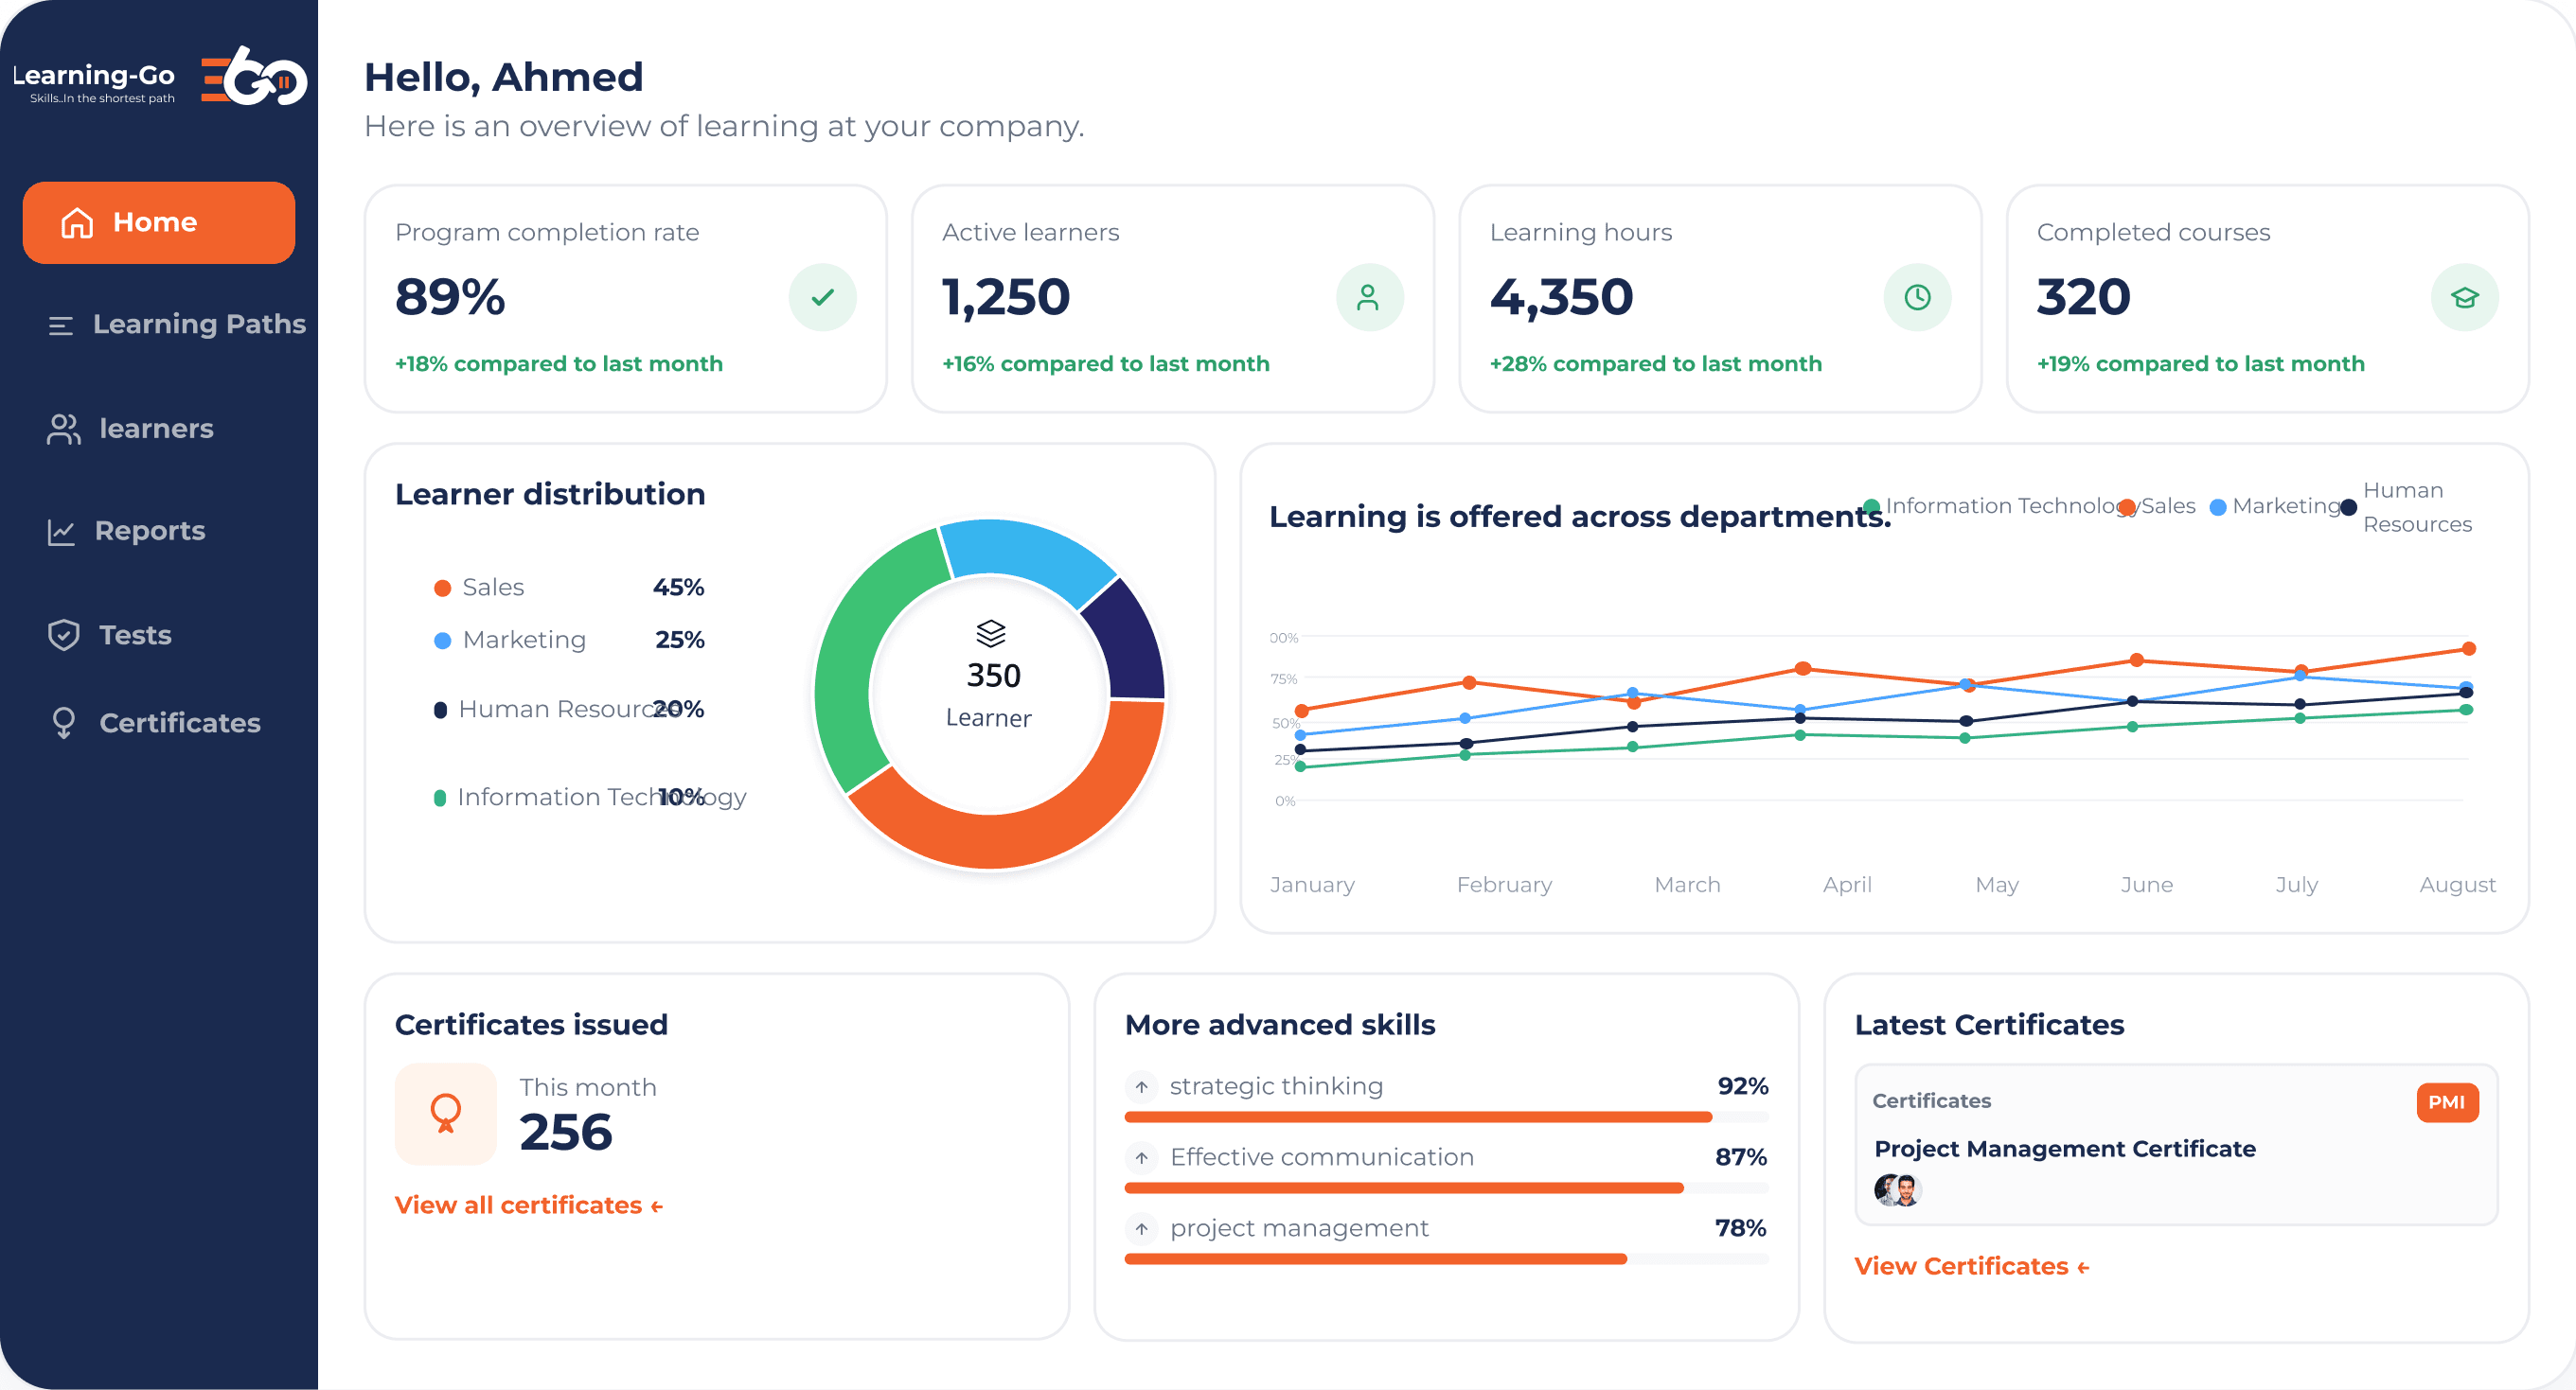The image size is (2576, 1390).
Task: Click the strategic thinking progress bar
Action: click(x=1446, y=1117)
